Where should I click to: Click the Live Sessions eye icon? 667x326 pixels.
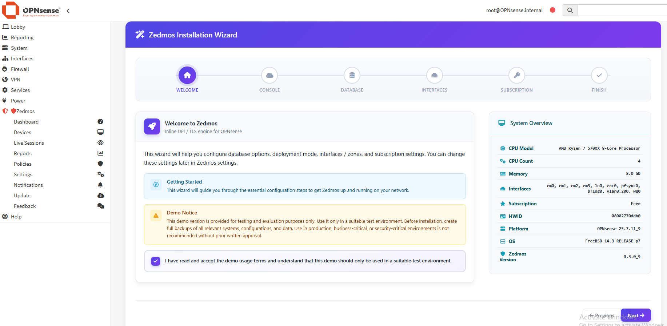click(100, 142)
